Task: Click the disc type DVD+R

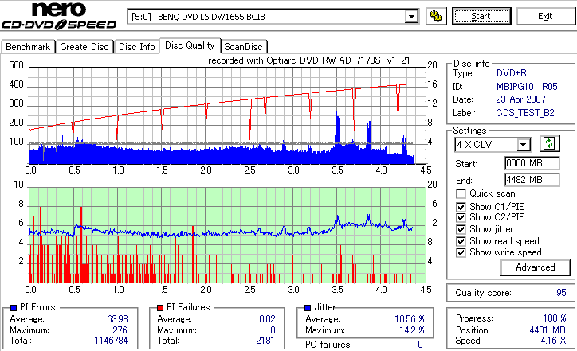Action: [512, 73]
